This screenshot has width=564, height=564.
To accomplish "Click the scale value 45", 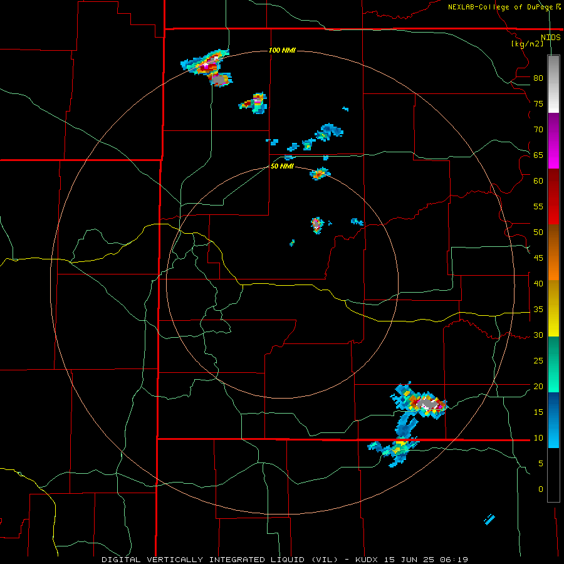I will [x=538, y=258].
